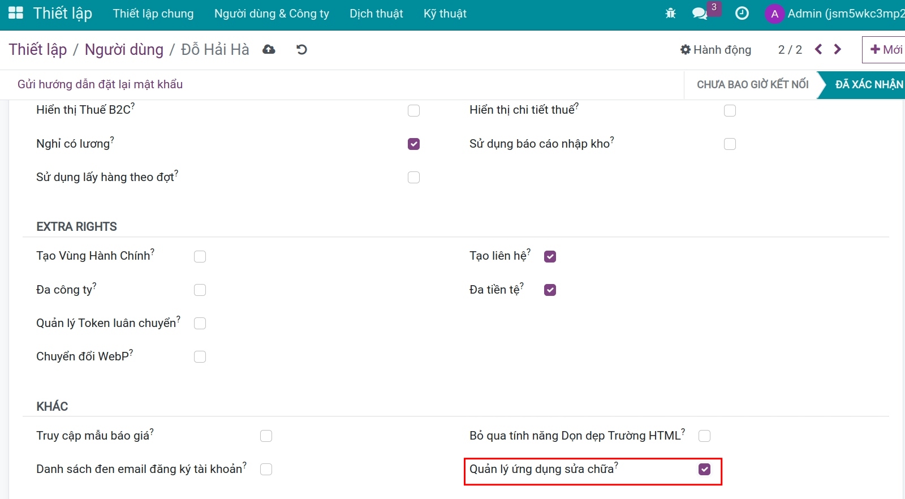Click the save record cloud icon
This screenshot has height=499, width=905.
[x=269, y=50]
